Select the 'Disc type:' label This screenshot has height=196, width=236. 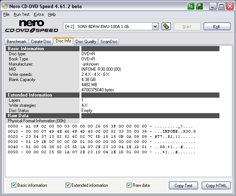tap(17, 54)
